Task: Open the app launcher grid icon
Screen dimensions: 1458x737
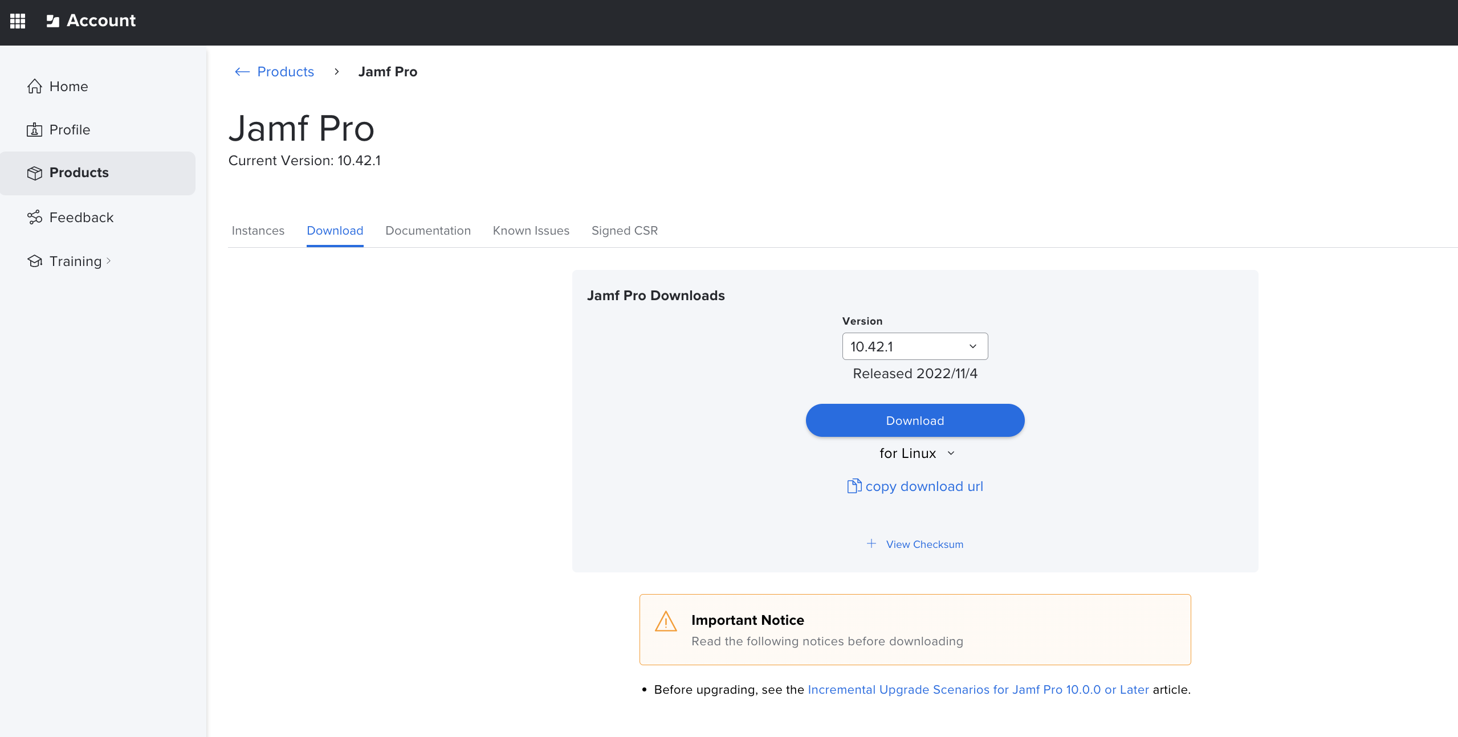Action: (x=18, y=21)
